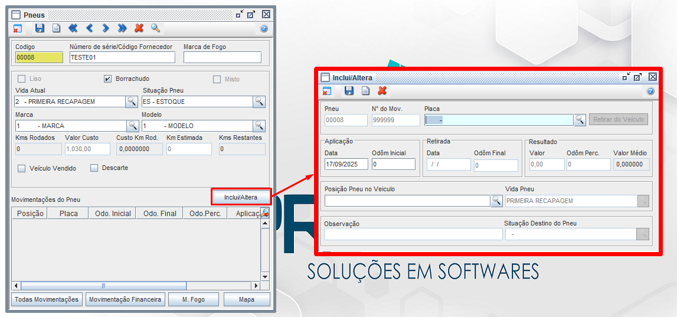Go to the next record in Pneus
The image size is (677, 317).
click(106, 28)
